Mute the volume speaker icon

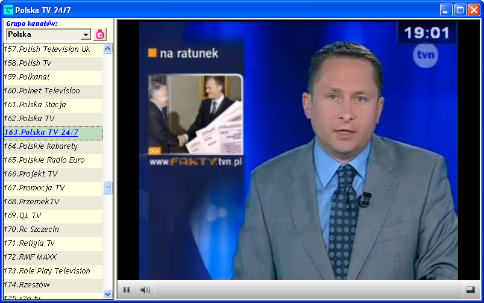145,290
